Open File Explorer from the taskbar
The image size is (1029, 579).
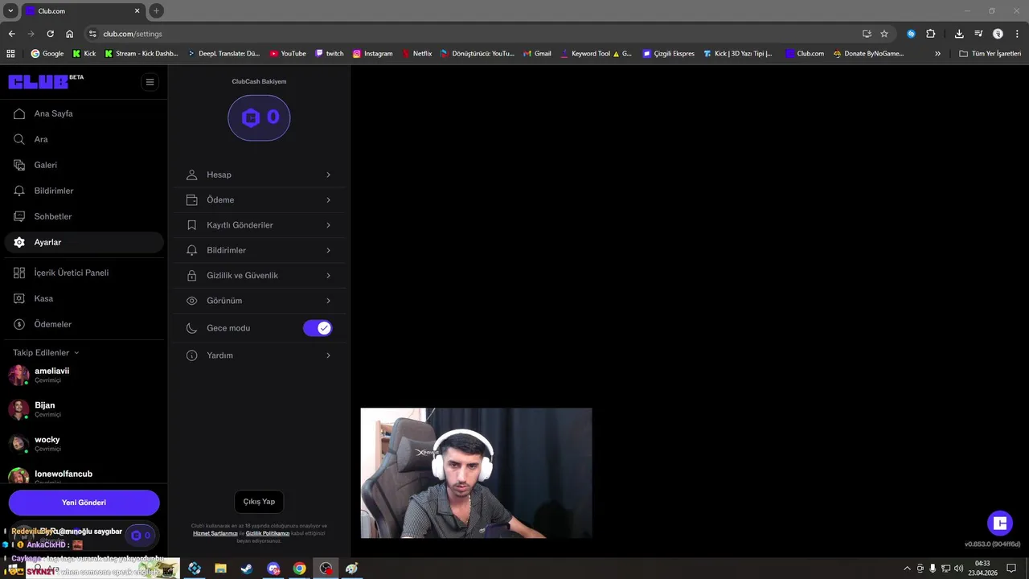coord(220,569)
